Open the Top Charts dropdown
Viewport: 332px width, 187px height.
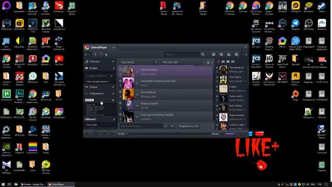pos(139,62)
